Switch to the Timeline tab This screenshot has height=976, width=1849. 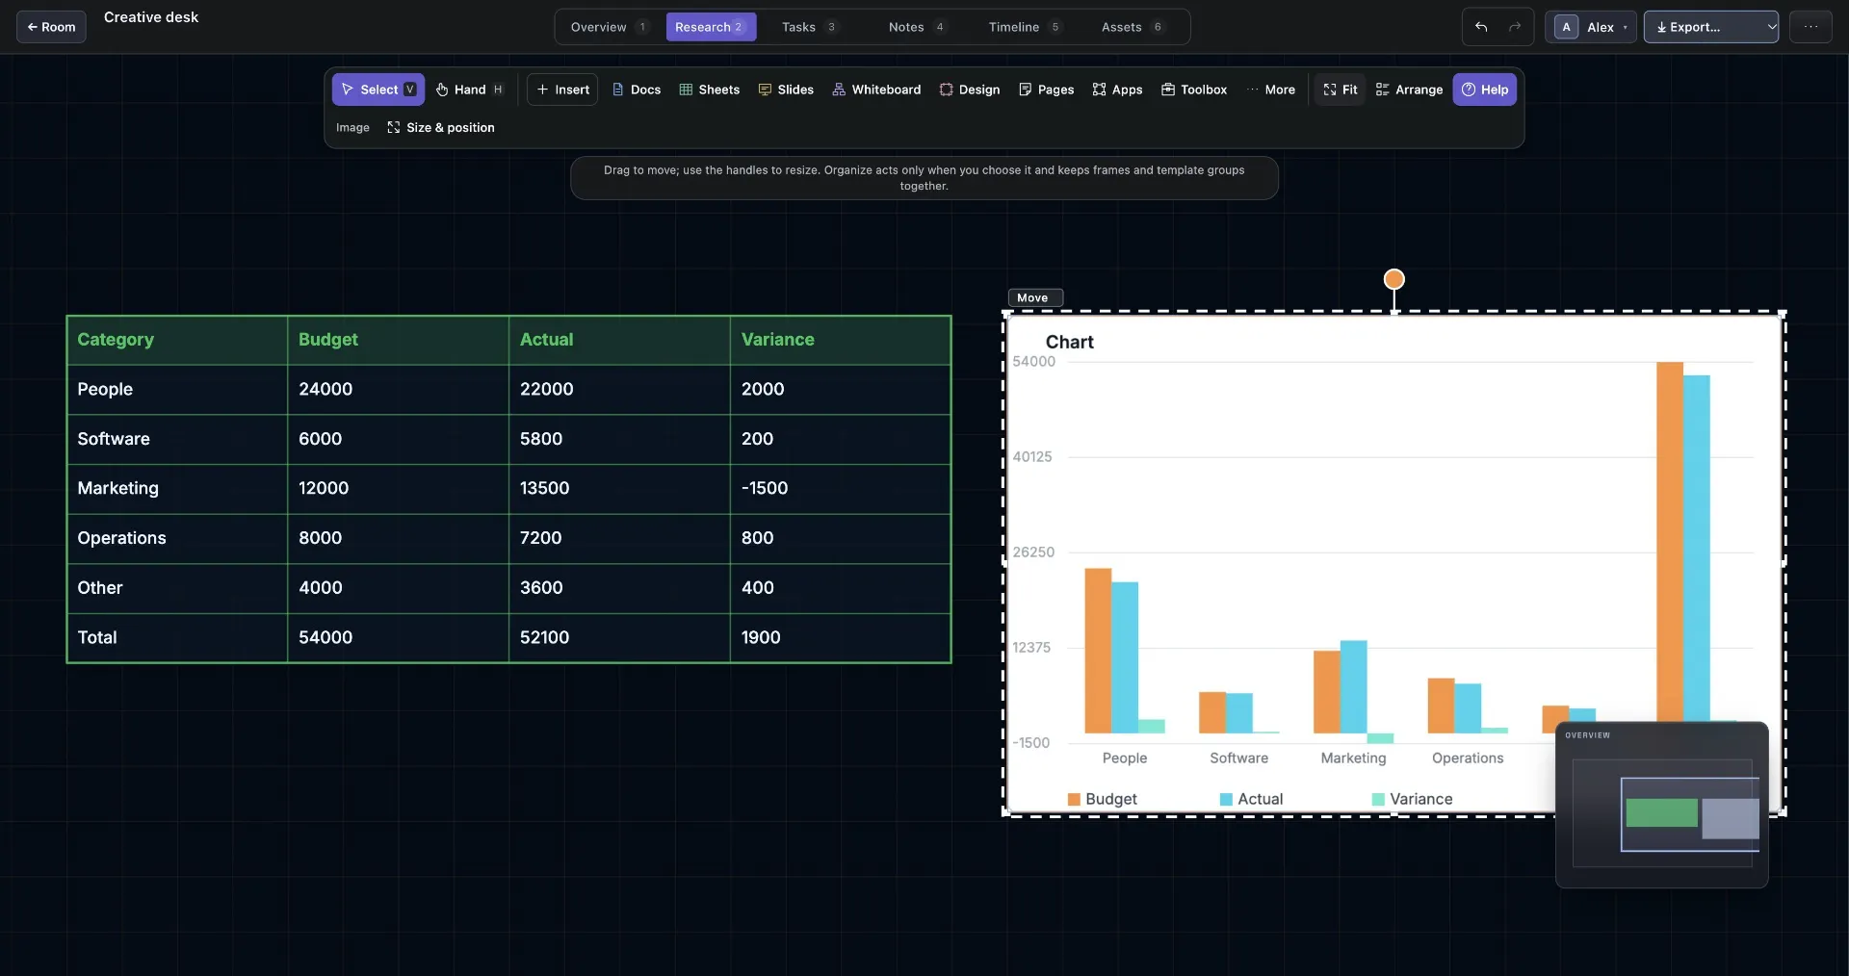point(1025,27)
